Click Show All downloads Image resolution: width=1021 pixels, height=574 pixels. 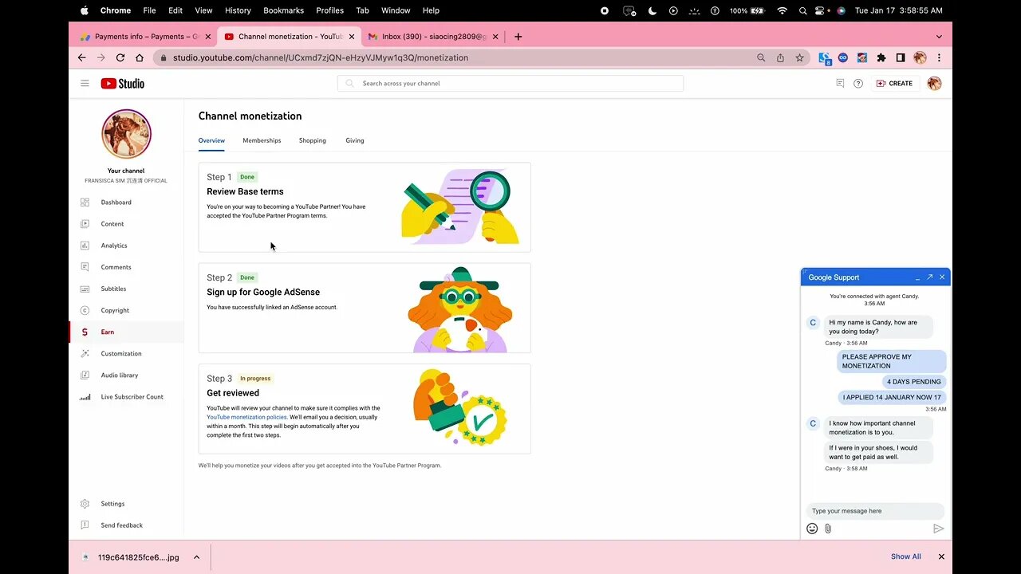click(x=905, y=556)
